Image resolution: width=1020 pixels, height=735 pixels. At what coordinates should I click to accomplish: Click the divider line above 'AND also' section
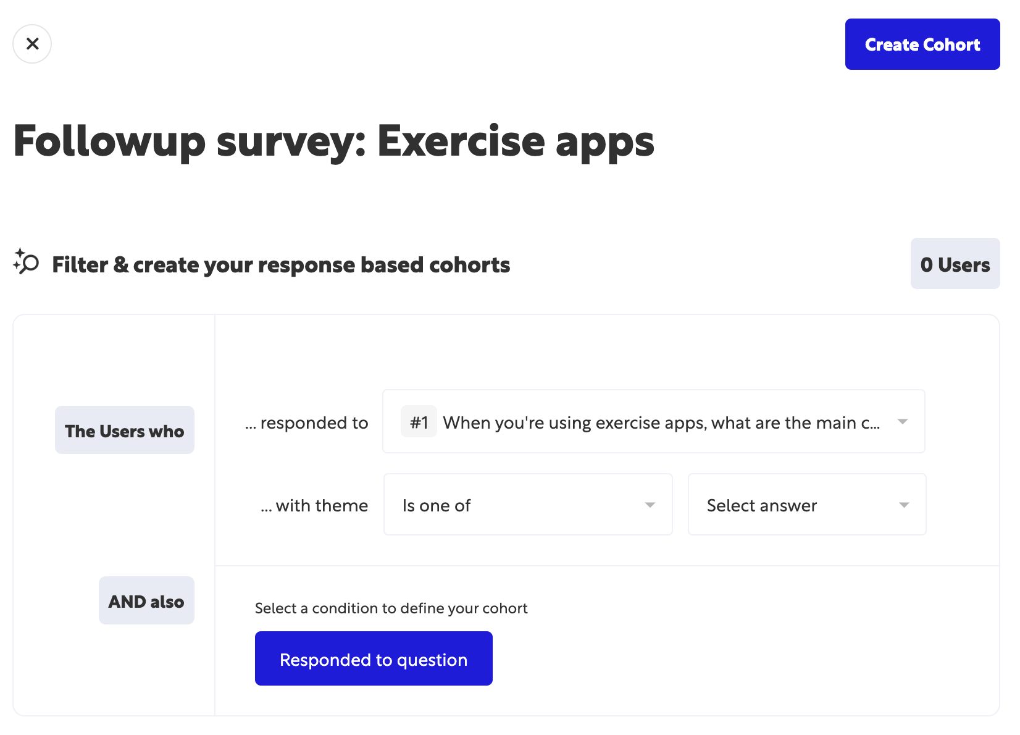point(606,566)
